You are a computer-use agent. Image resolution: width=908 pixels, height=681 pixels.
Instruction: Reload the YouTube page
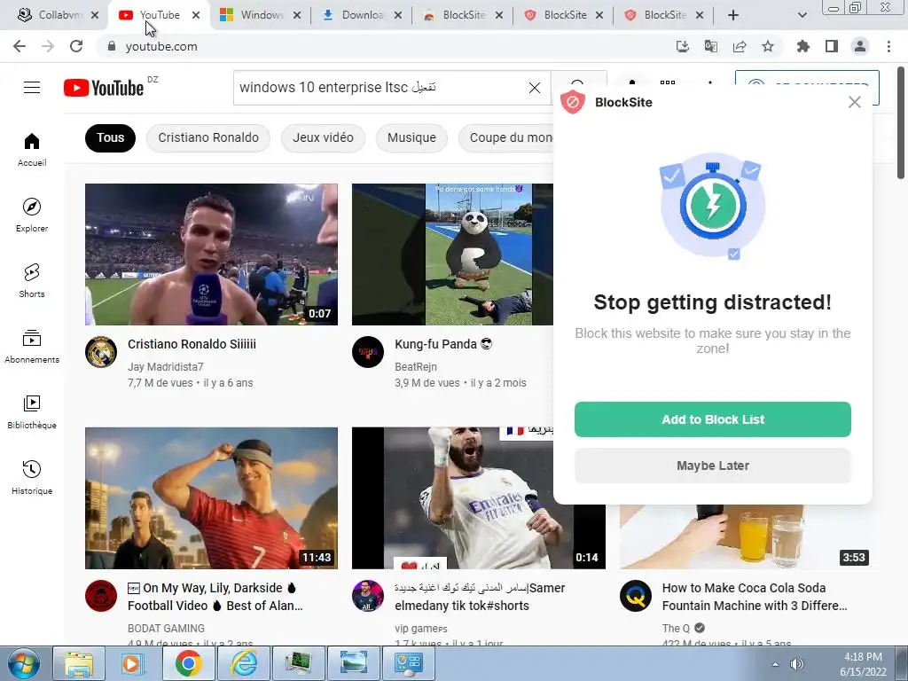click(x=76, y=46)
